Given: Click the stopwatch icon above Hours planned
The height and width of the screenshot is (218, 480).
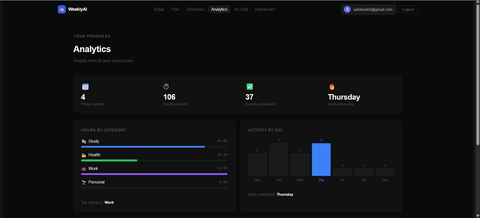Looking at the screenshot, I should coord(166,87).
